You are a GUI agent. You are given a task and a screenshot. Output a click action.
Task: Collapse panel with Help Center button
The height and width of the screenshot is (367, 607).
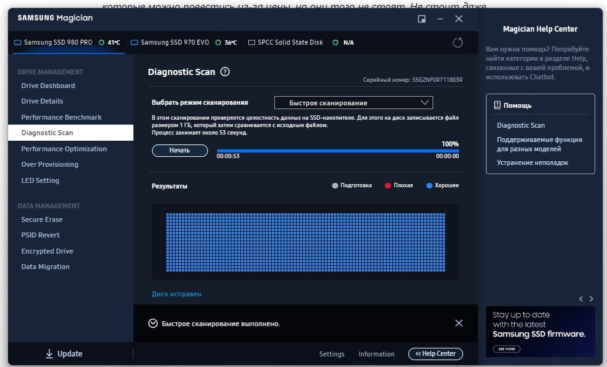click(x=436, y=353)
